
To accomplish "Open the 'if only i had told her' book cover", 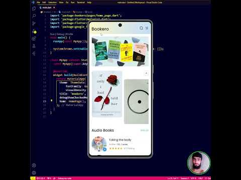I will 107,94.
